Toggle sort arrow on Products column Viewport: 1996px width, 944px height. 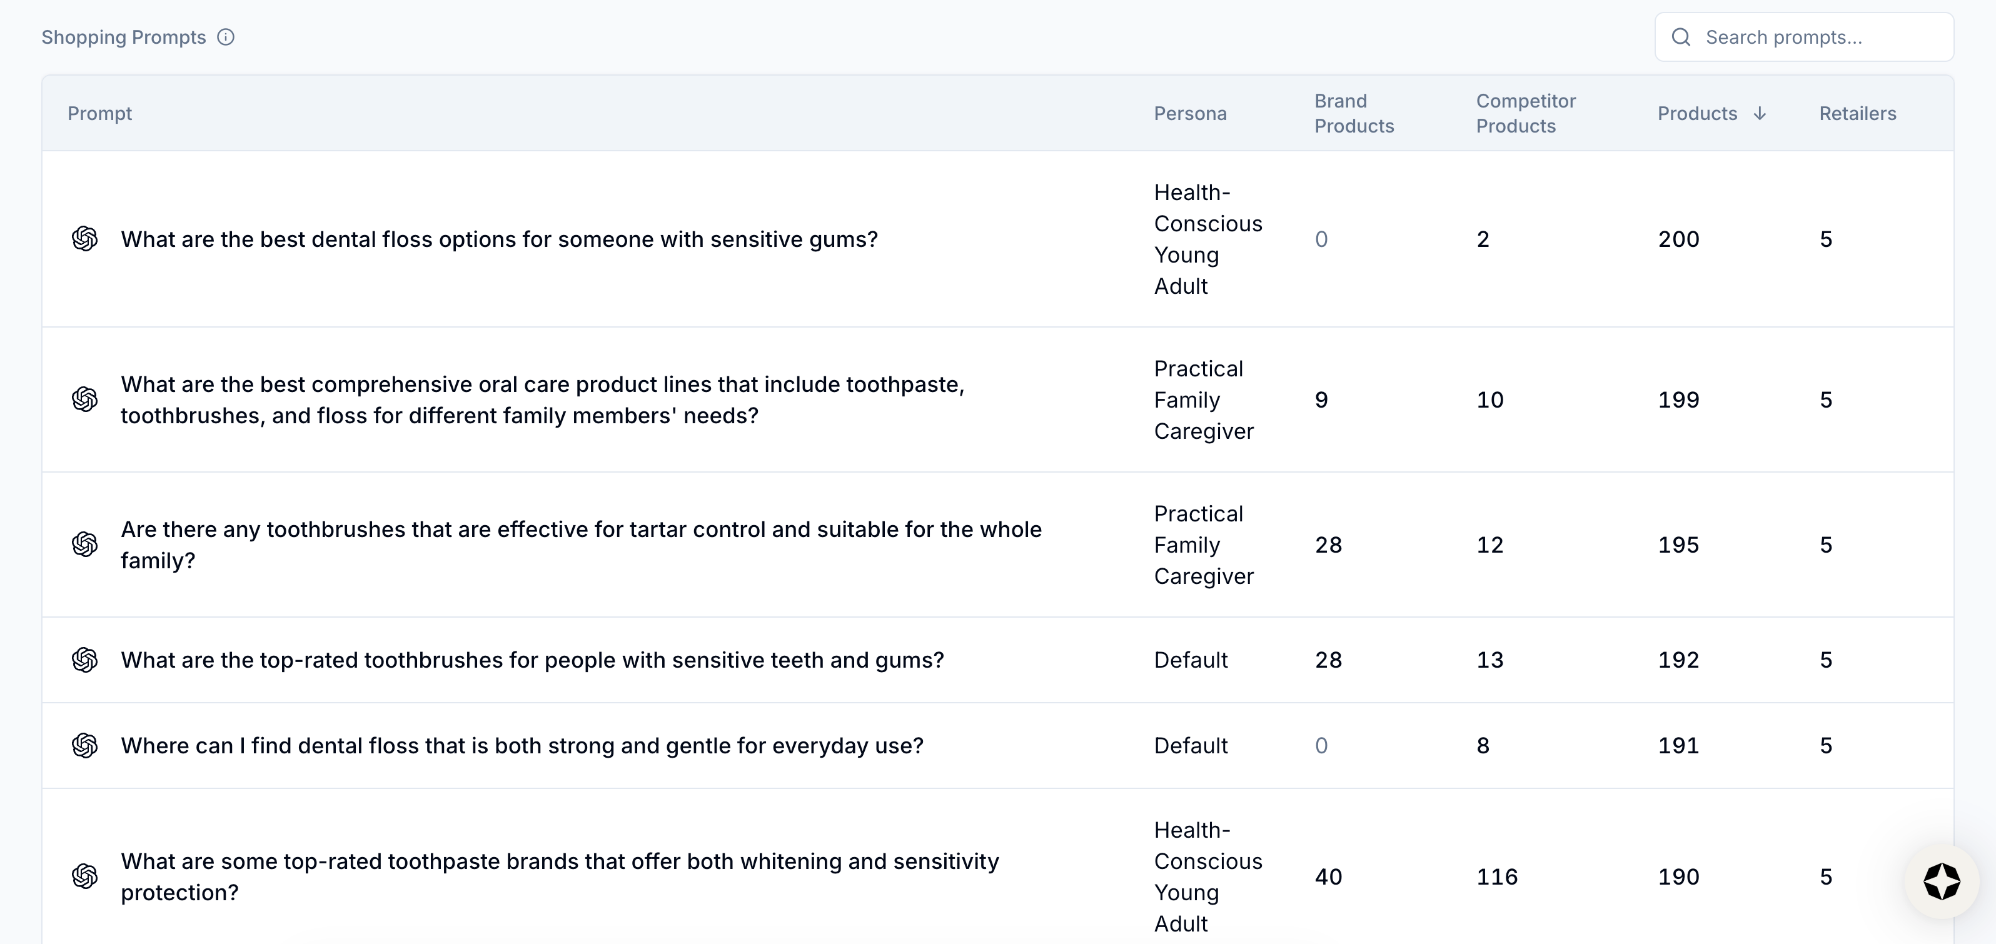pyautogui.click(x=1760, y=114)
